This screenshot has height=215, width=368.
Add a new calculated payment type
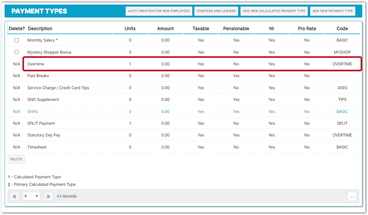click(x=274, y=11)
